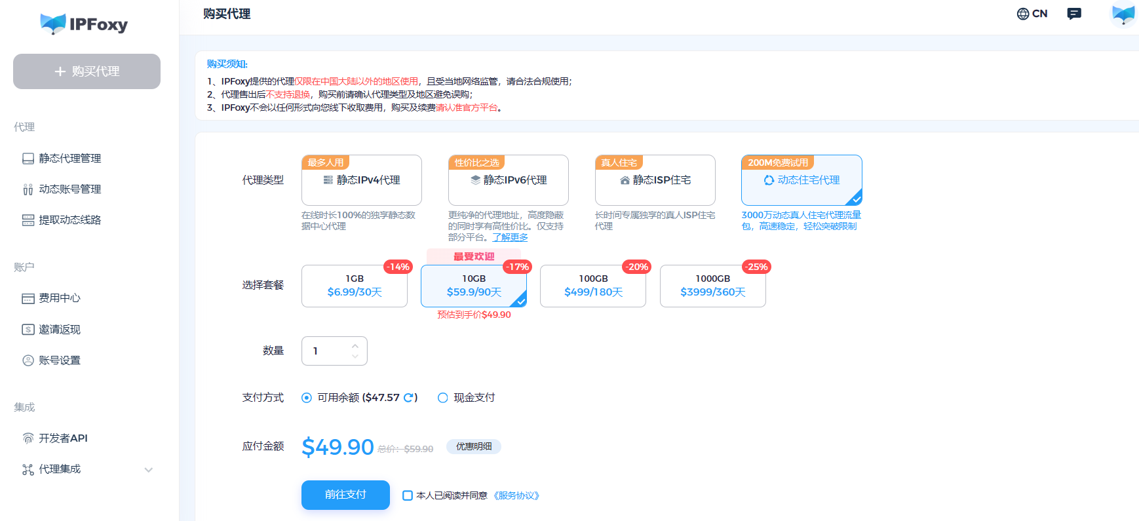Click the 账号设置 user icon

(28, 360)
